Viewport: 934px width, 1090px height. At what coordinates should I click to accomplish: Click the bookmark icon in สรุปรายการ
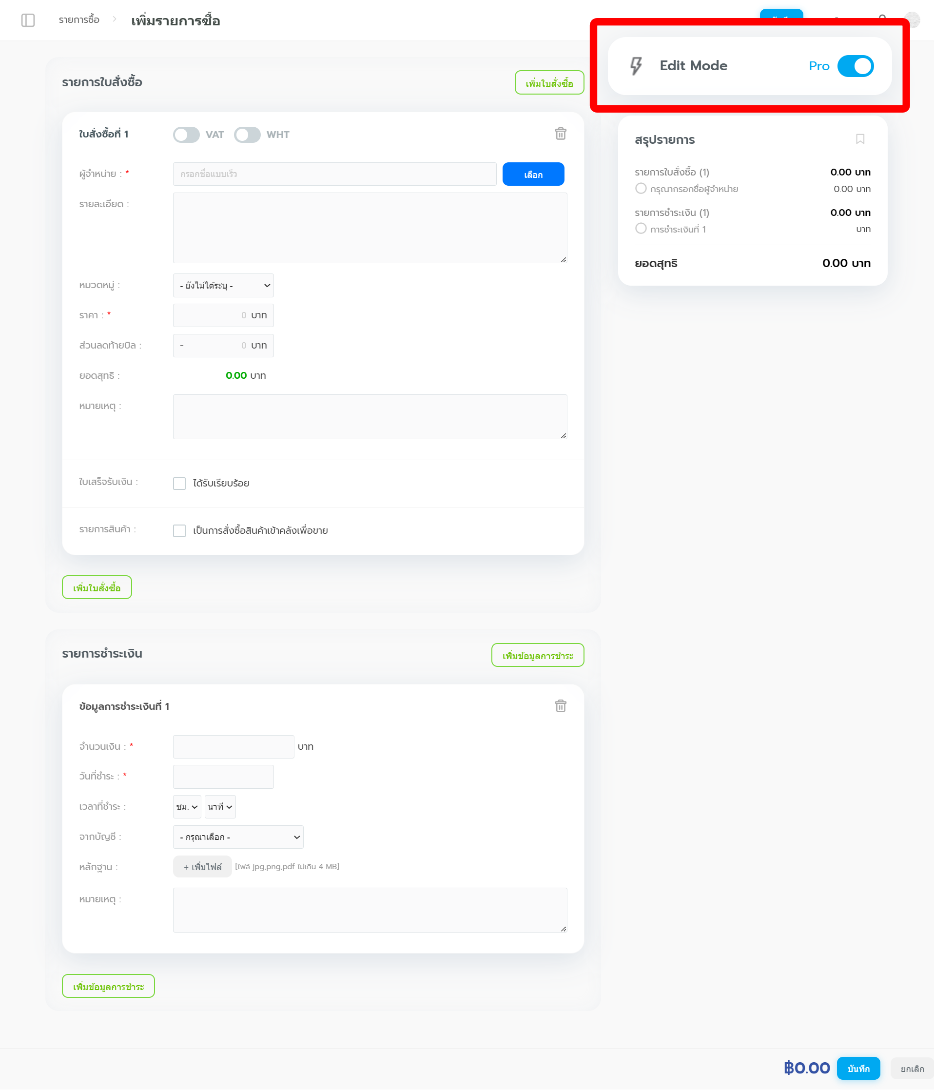[860, 139]
